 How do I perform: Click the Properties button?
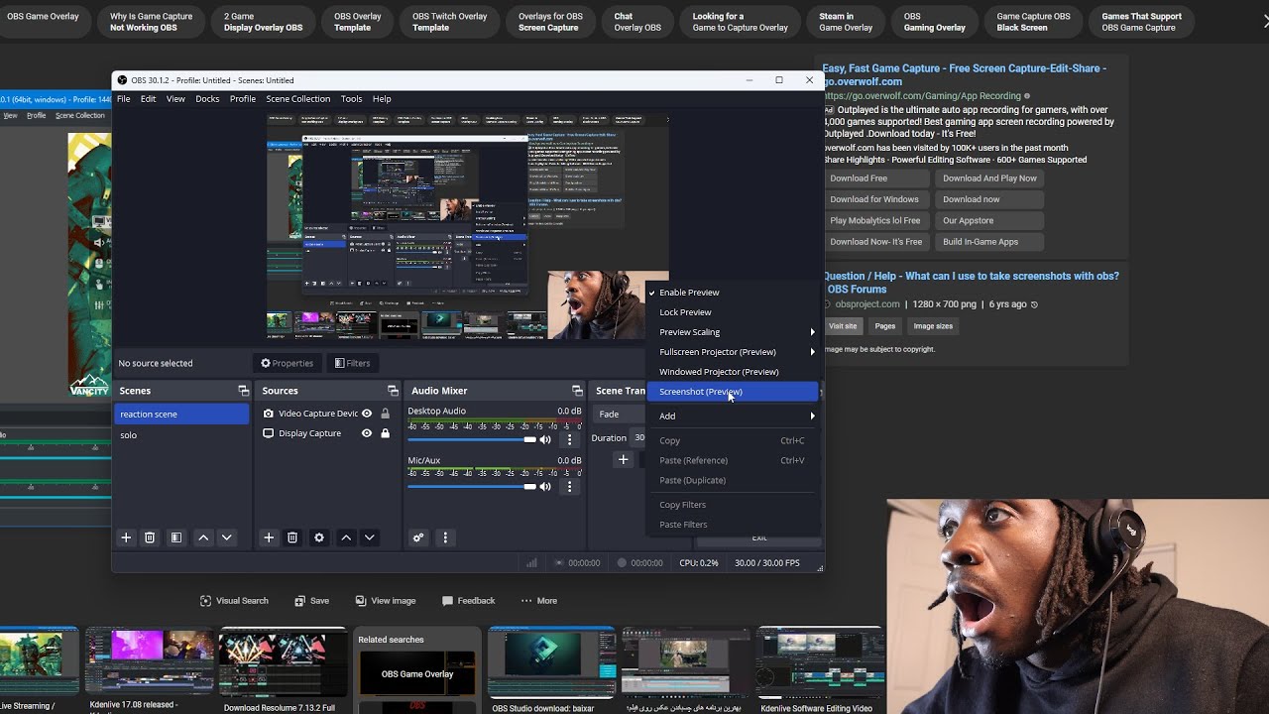coord(287,363)
